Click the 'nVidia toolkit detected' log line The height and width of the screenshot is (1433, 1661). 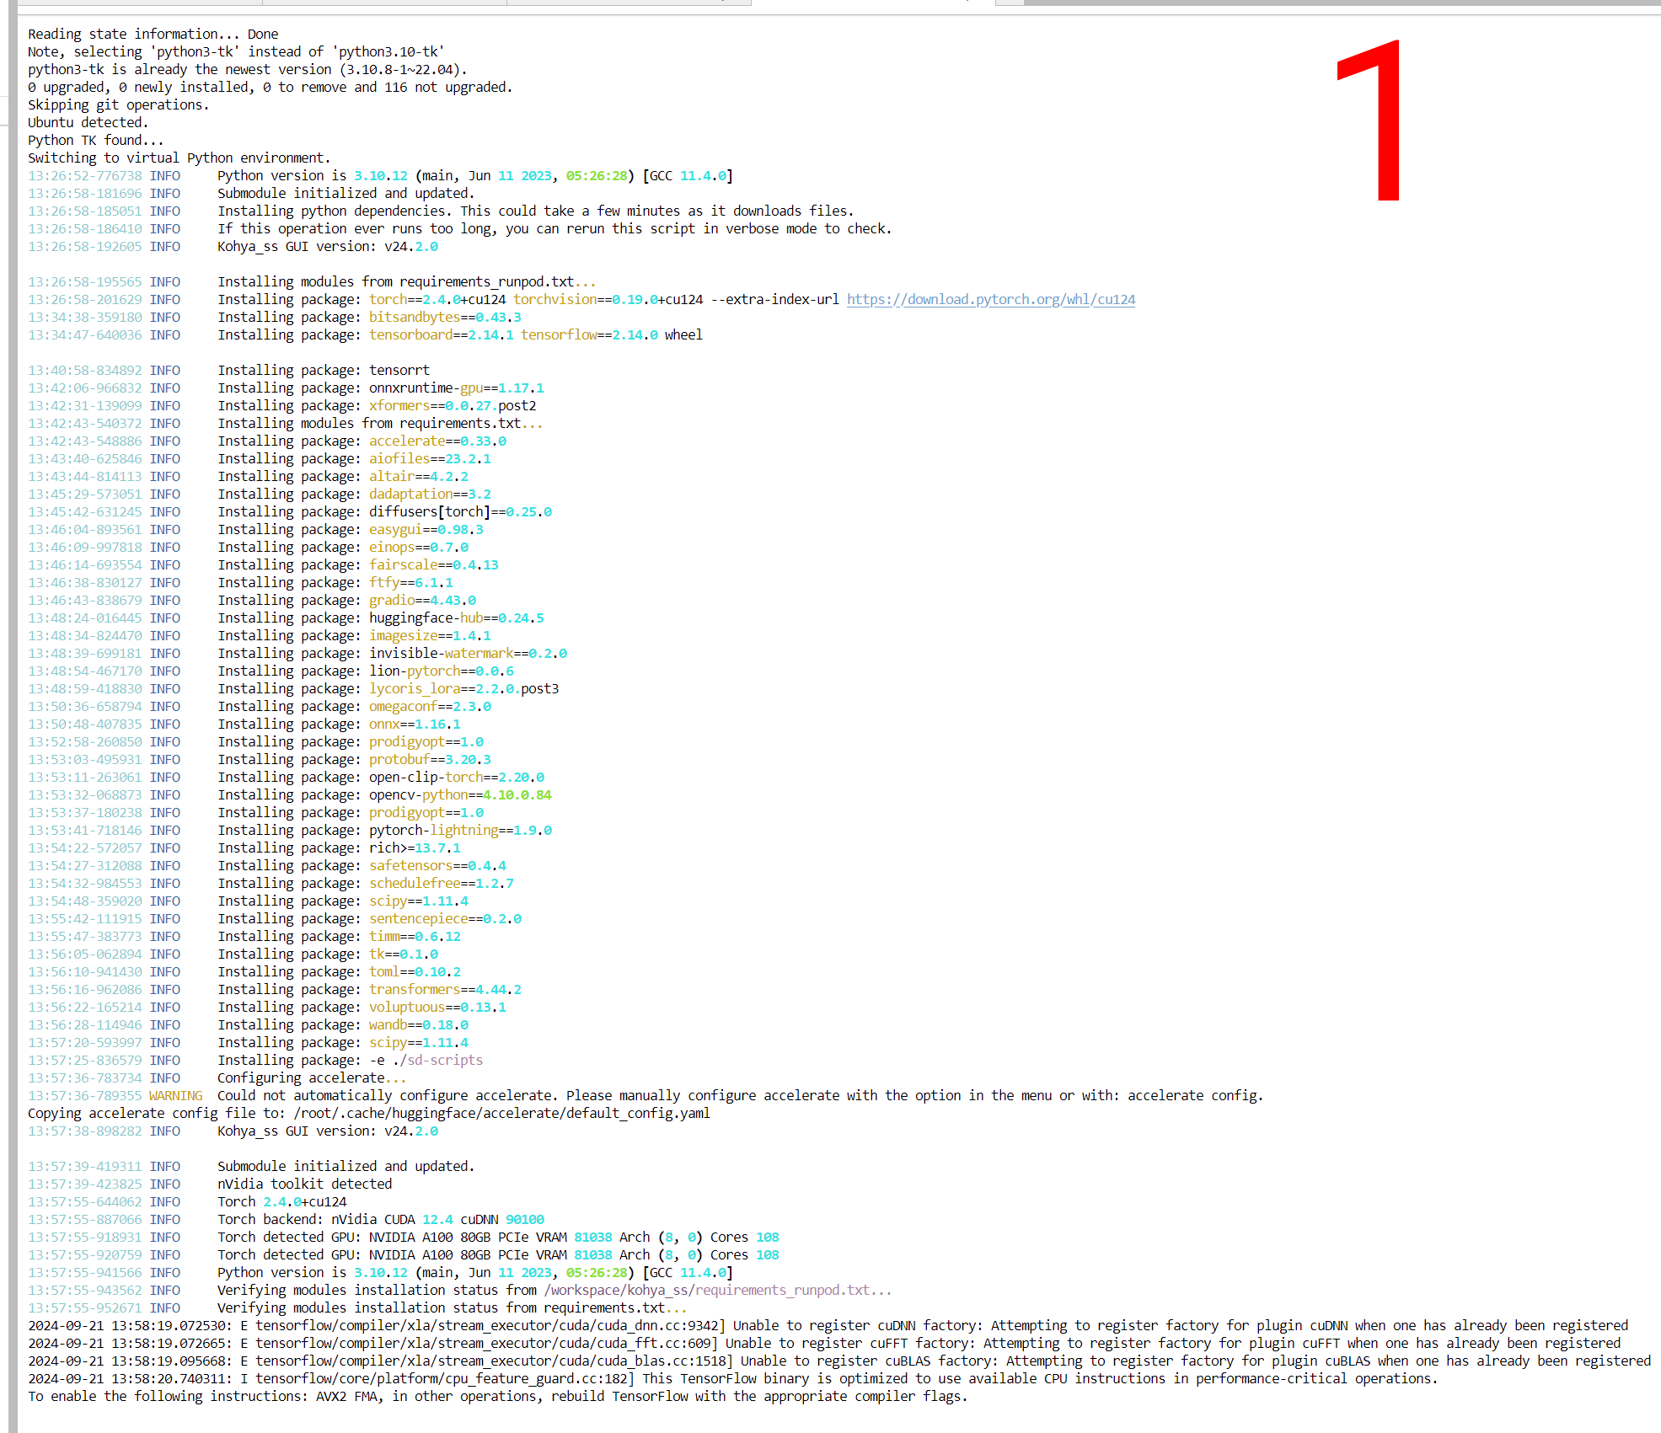(x=304, y=1184)
